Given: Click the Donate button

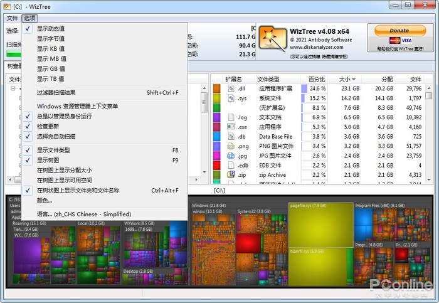Looking at the screenshot, I should [399, 30].
